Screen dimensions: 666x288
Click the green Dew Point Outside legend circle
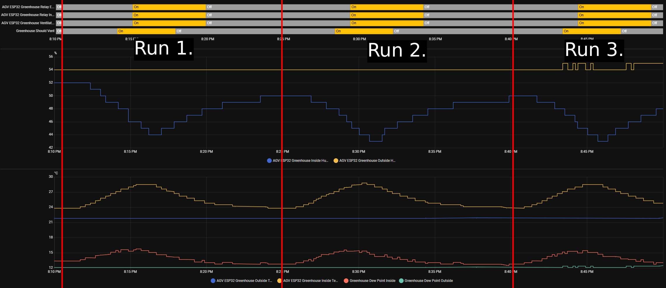click(401, 281)
